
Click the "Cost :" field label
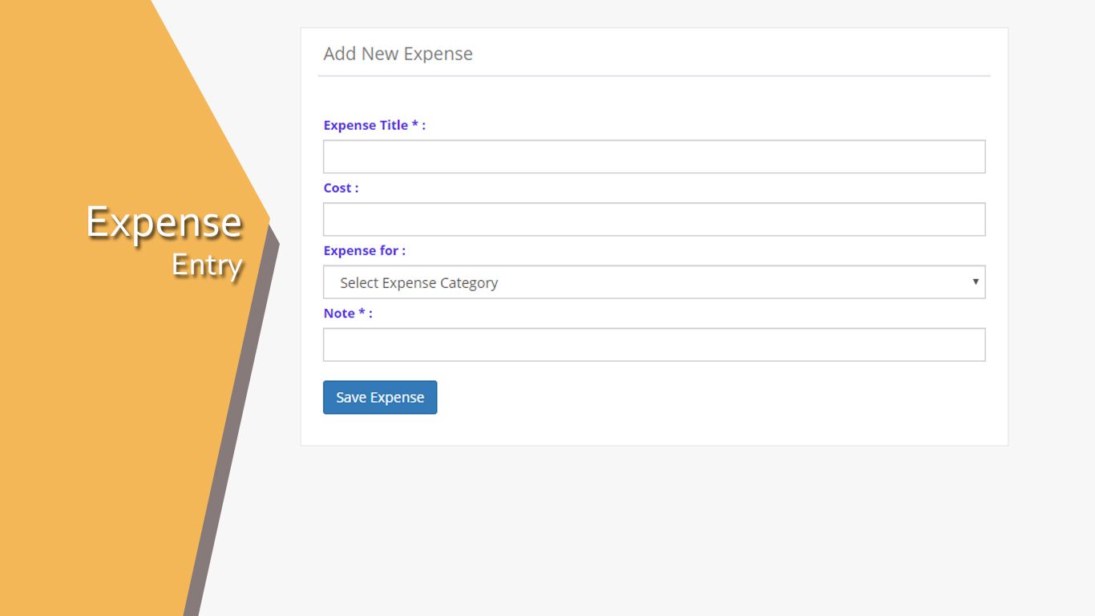[341, 188]
